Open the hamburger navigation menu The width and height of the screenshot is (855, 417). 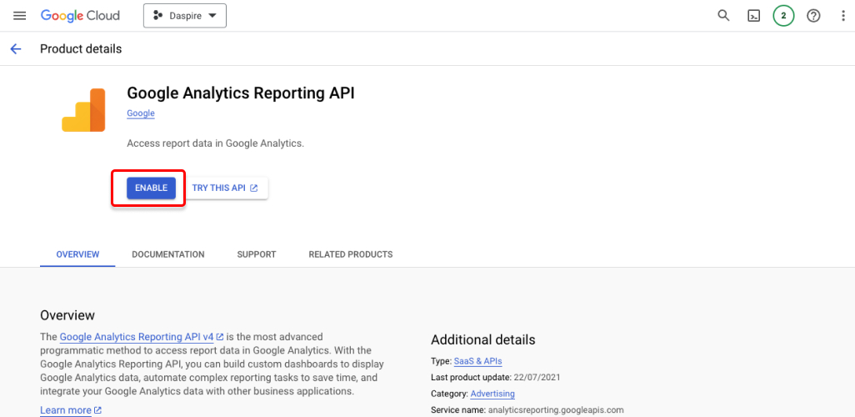20,16
